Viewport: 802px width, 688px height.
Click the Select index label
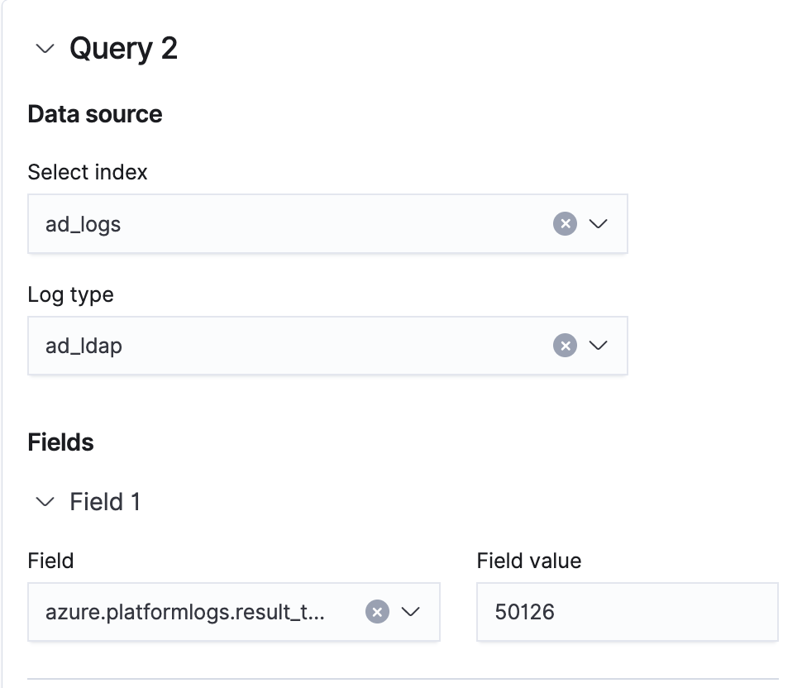coord(88,172)
